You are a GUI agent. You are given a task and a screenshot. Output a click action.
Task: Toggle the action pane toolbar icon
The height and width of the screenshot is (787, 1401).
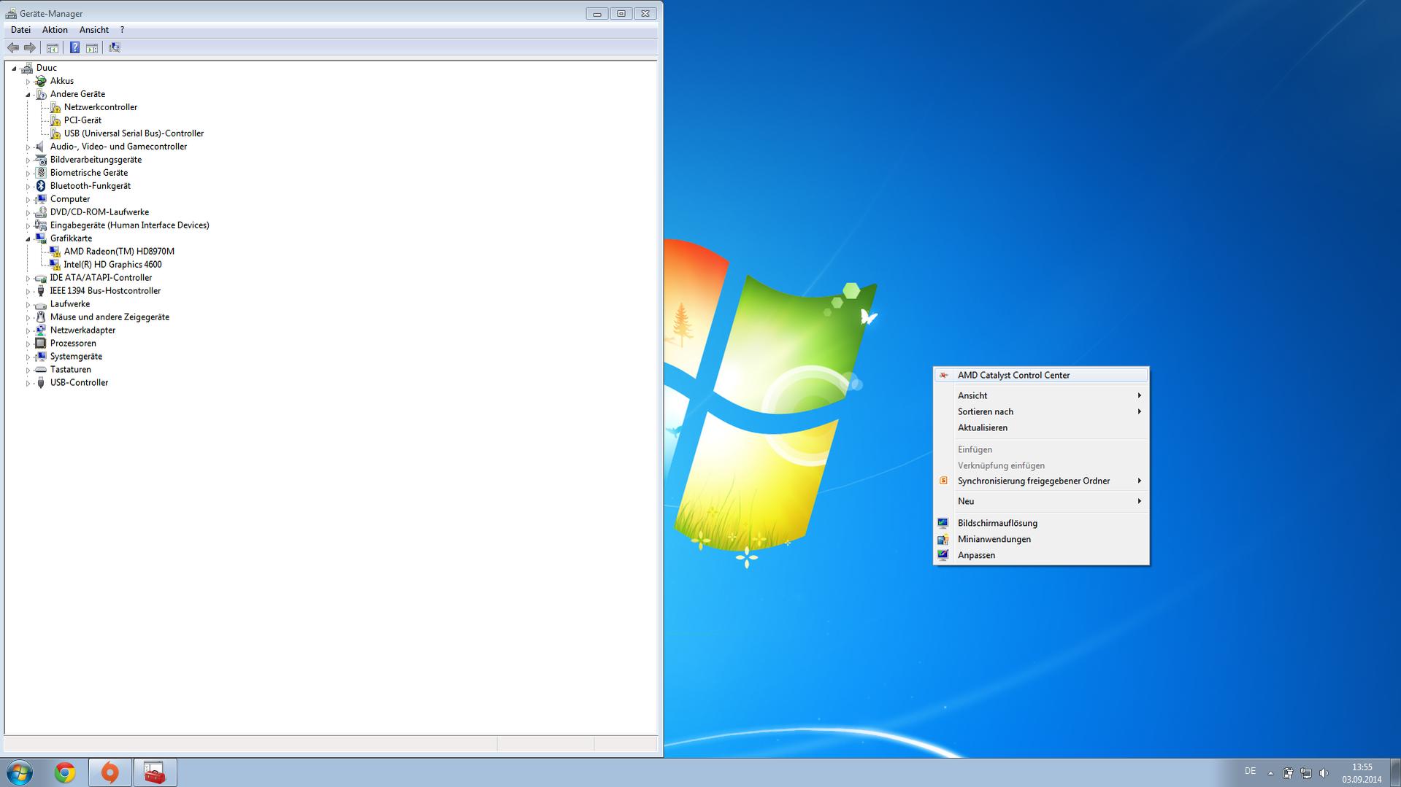[92, 48]
